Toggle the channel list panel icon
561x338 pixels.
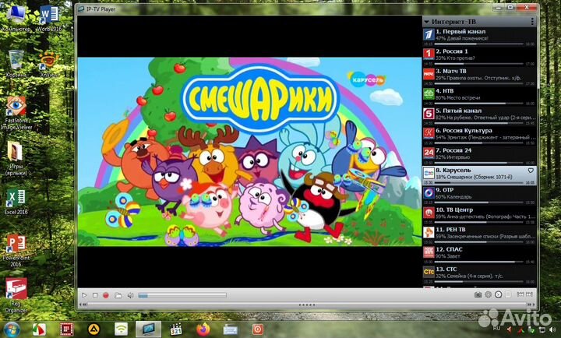tap(508, 294)
